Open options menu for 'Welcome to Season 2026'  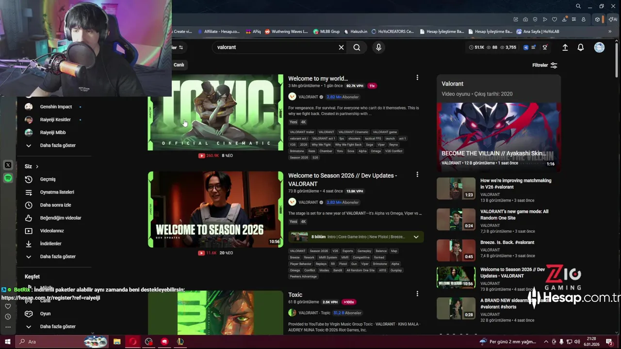(417, 174)
